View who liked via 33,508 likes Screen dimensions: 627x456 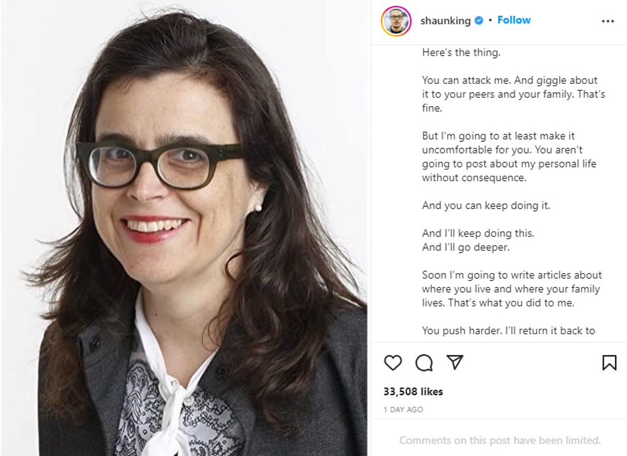(x=413, y=391)
